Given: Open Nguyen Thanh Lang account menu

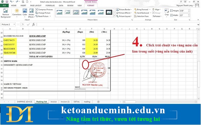Looking at the screenshot, I should pos(186,5).
